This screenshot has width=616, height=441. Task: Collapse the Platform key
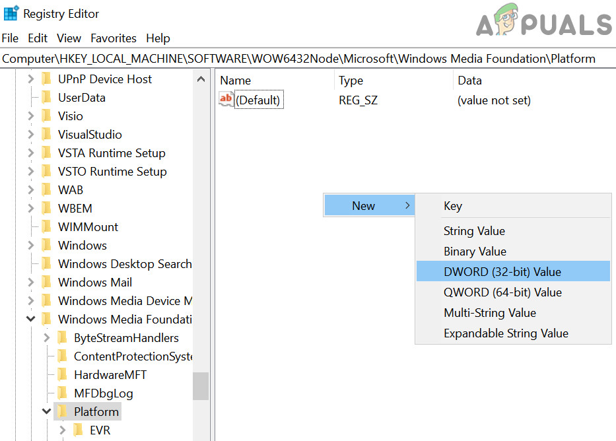(46, 411)
